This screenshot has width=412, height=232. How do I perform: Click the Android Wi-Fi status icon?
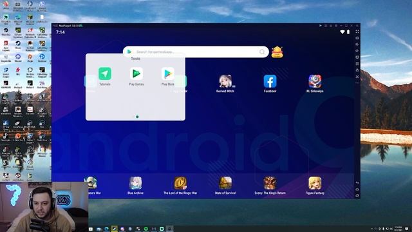pyautogui.click(x=342, y=32)
